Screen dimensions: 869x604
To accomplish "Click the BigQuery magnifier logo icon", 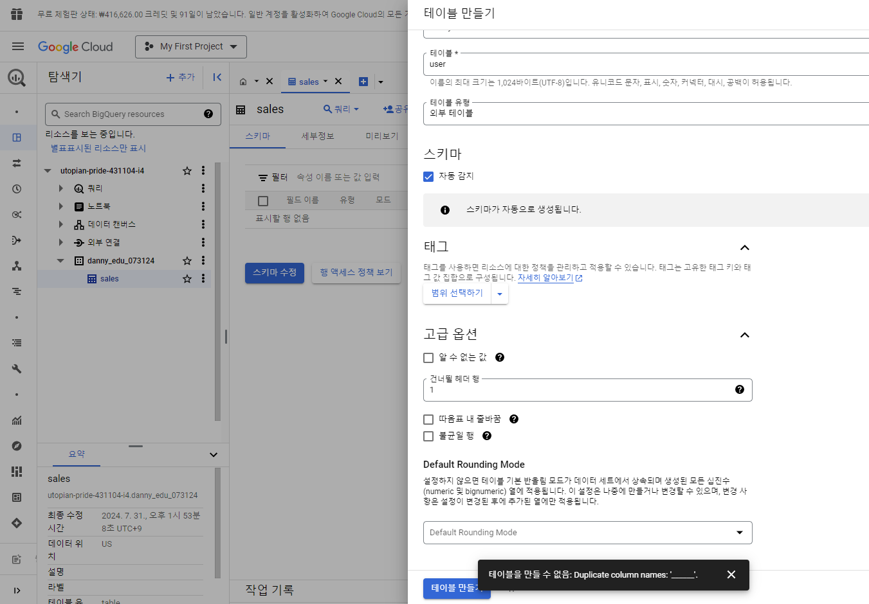I will pos(17,78).
